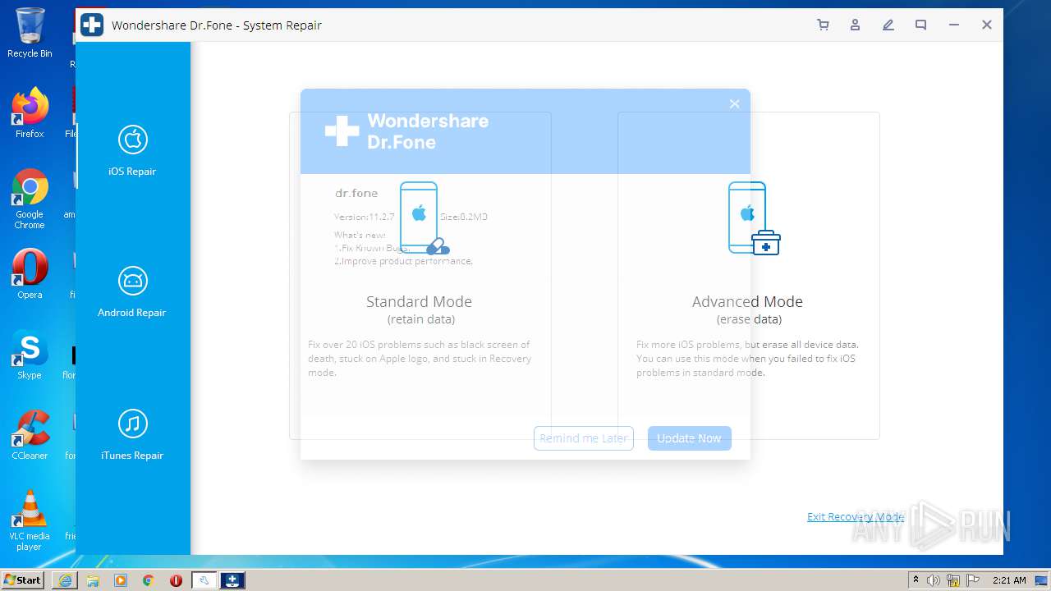
Task: Open Chrome from the taskbar
Action: [x=149, y=580]
